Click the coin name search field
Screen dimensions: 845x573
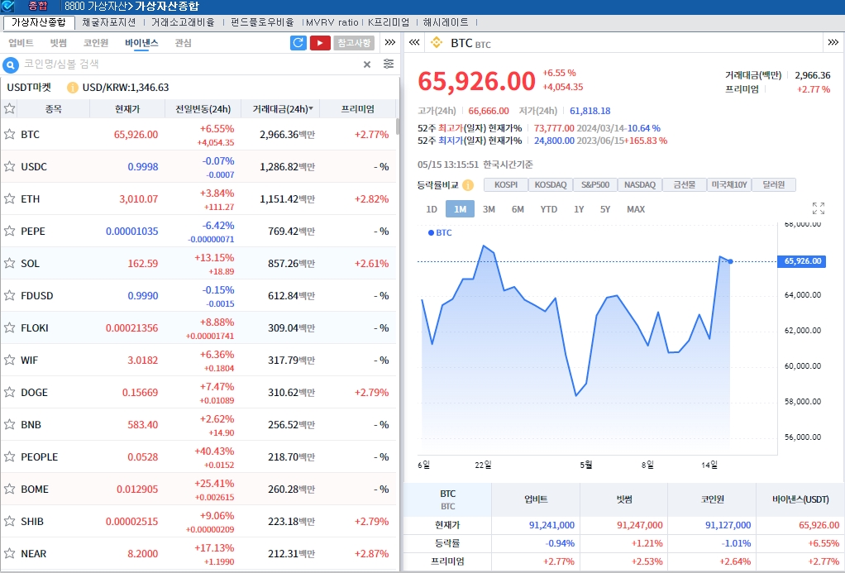[x=182, y=64]
